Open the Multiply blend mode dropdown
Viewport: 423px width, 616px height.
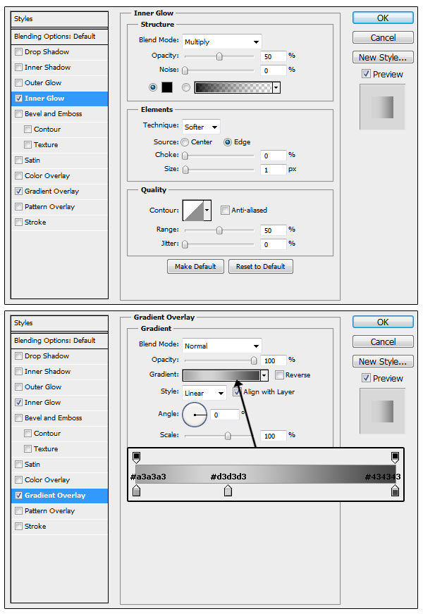pos(222,42)
